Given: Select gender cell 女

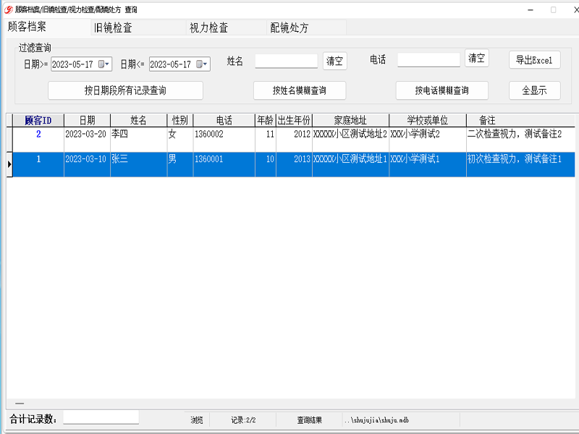Looking at the screenshot, I should 179,139.
